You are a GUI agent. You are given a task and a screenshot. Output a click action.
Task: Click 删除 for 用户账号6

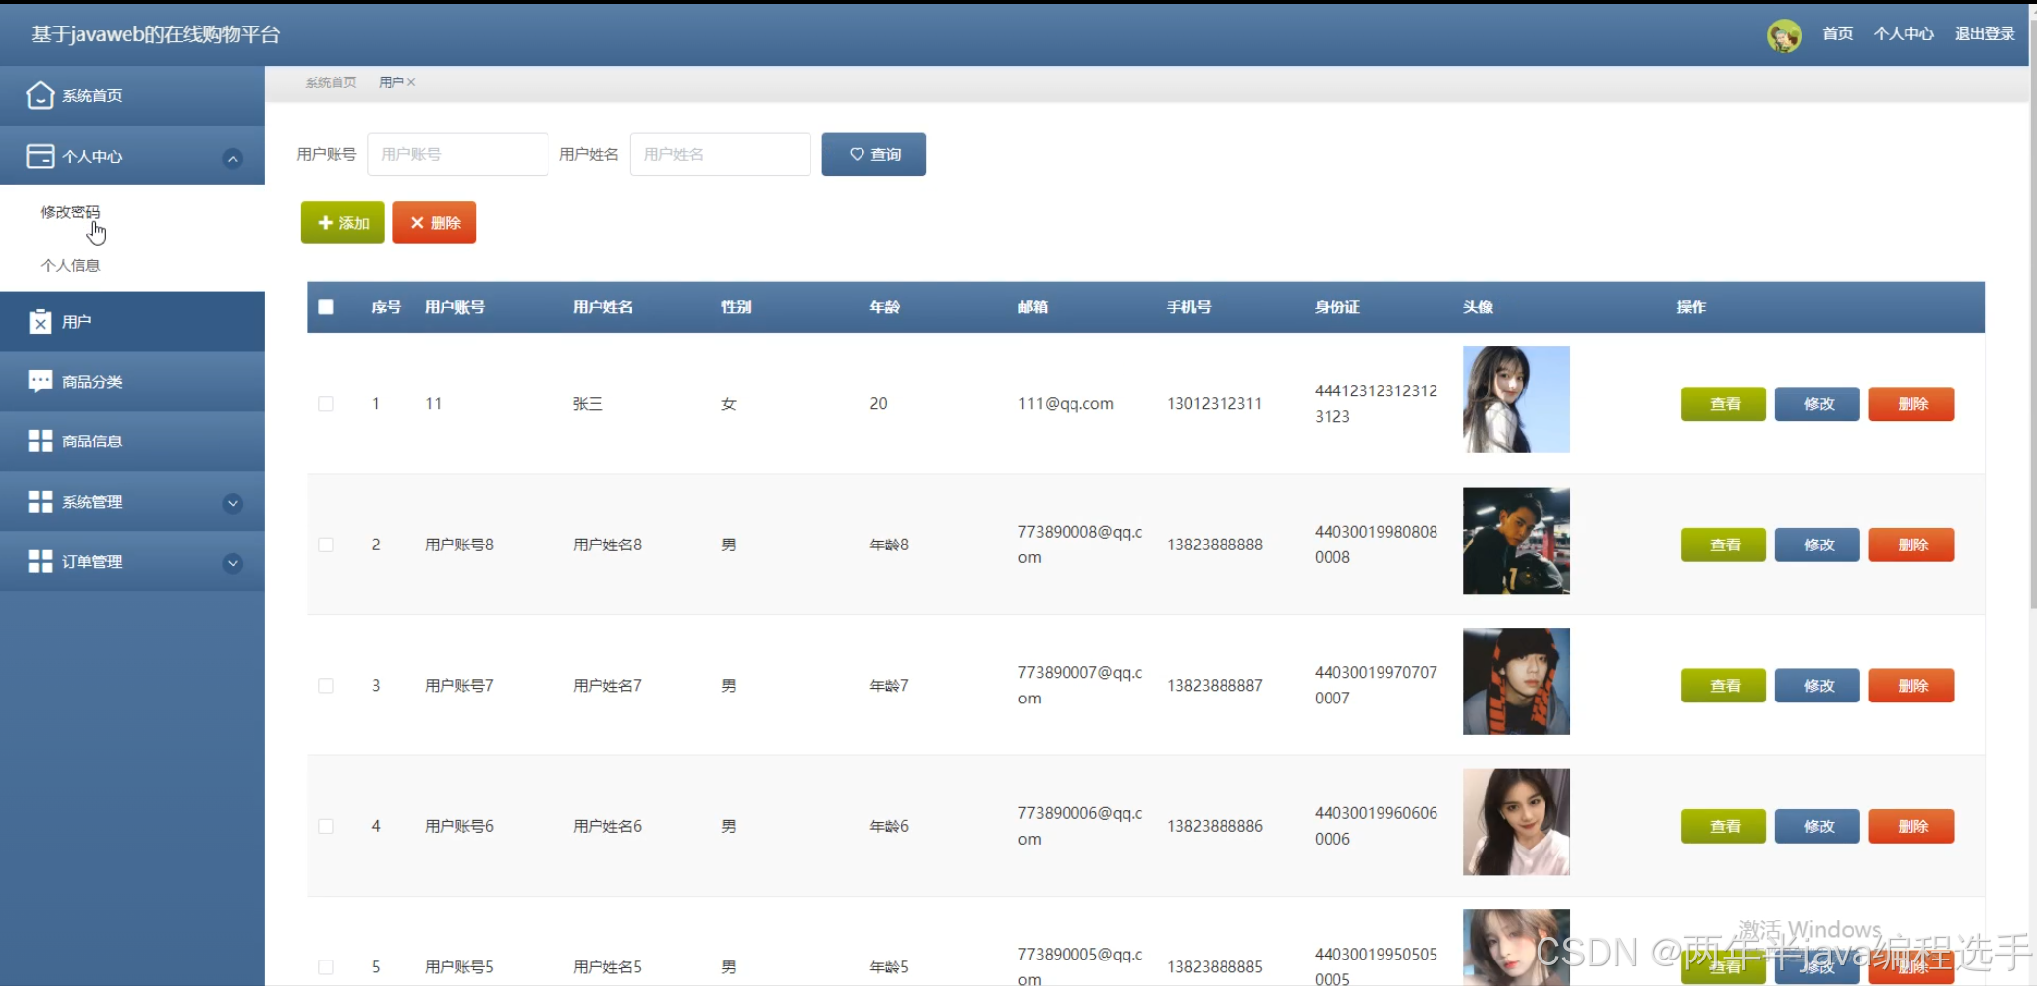tap(1911, 826)
